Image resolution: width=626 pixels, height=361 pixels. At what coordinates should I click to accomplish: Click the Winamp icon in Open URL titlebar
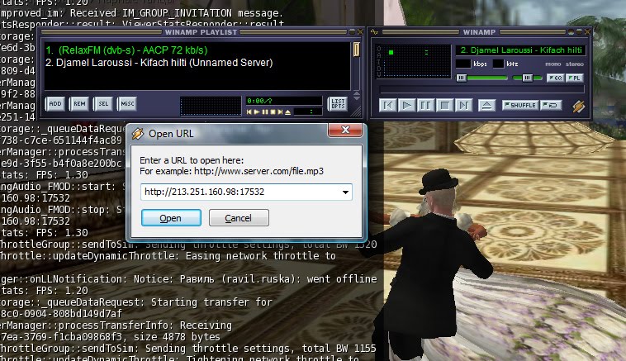138,134
